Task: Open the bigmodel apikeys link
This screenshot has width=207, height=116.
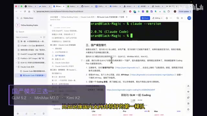Action: pos(153,75)
